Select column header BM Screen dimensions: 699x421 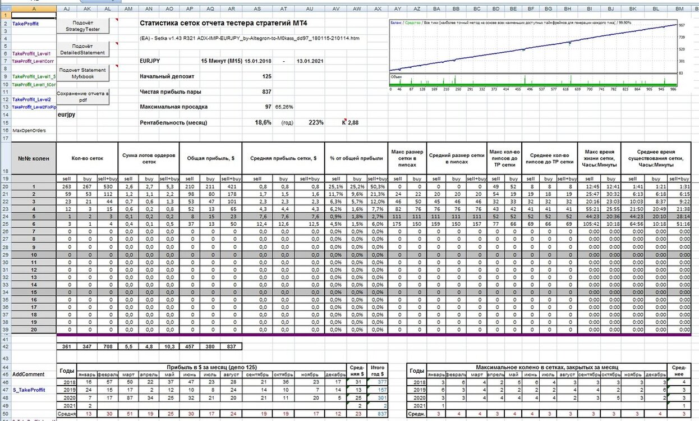[680, 9]
